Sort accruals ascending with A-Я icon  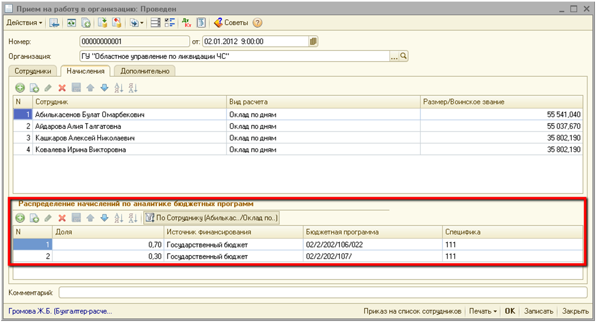point(119,88)
